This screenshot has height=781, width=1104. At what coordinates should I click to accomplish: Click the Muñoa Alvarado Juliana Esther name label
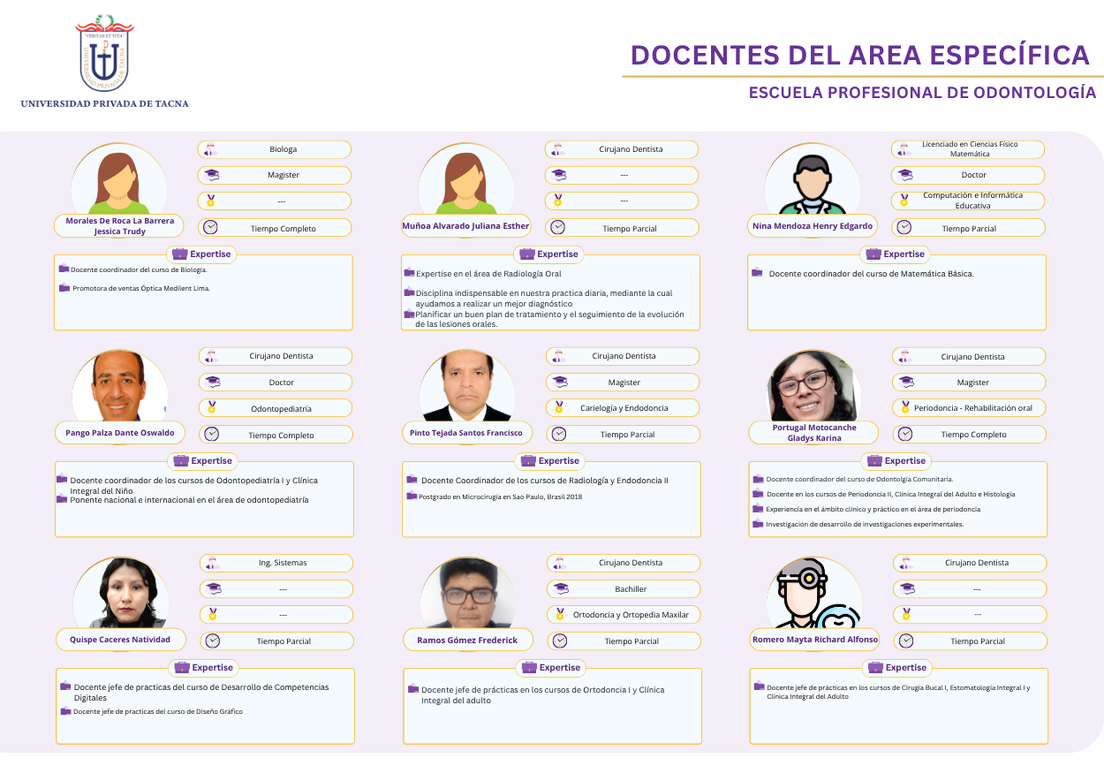pyautogui.click(x=465, y=226)
